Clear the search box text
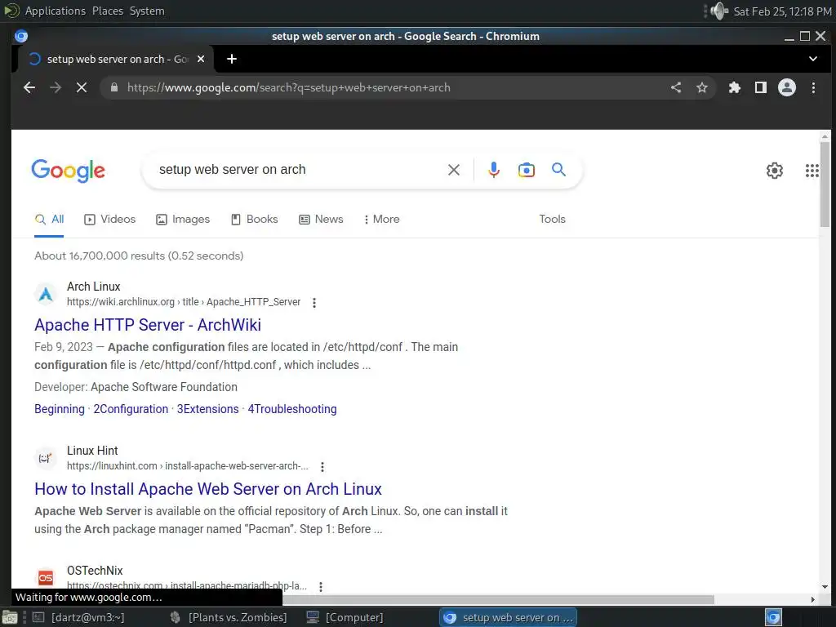Screen dimensions: 836x627 (454, 170)
